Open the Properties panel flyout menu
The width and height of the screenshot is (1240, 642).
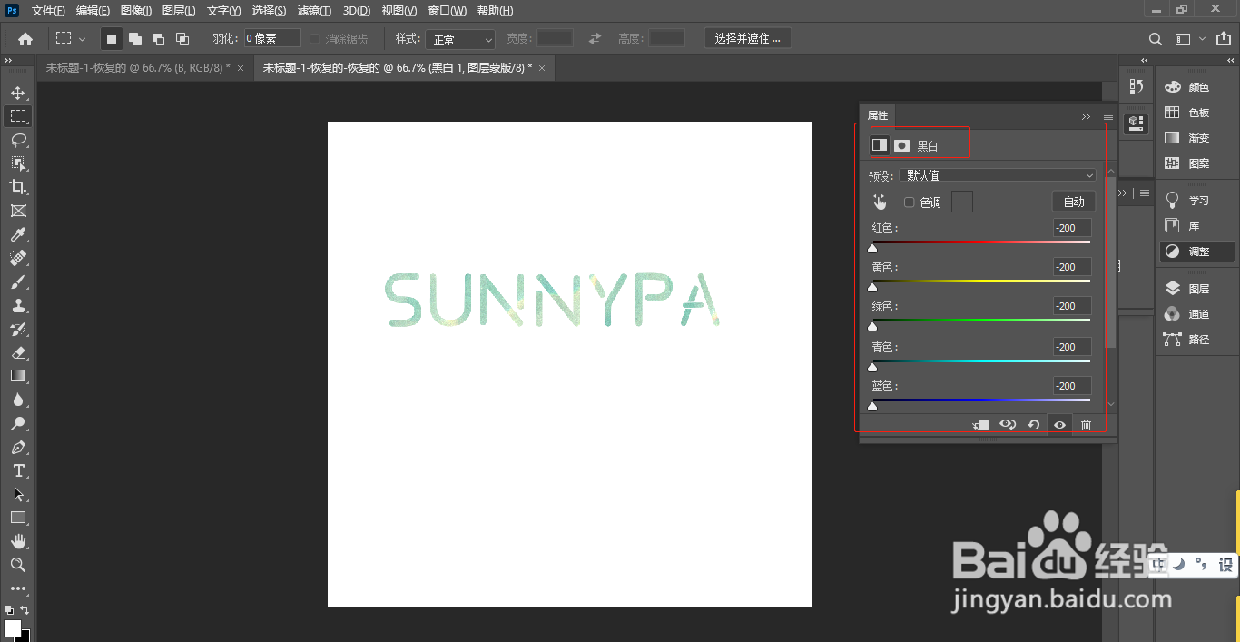(x=1108, y=116)
